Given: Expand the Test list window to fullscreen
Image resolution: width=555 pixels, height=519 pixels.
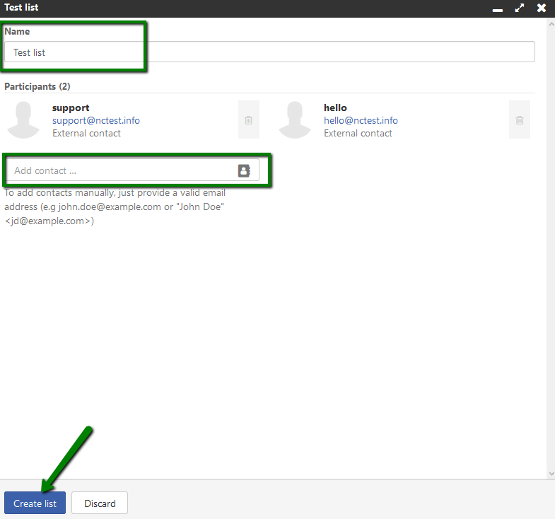Looking at the screenshot, I should (x=520, y=8).
